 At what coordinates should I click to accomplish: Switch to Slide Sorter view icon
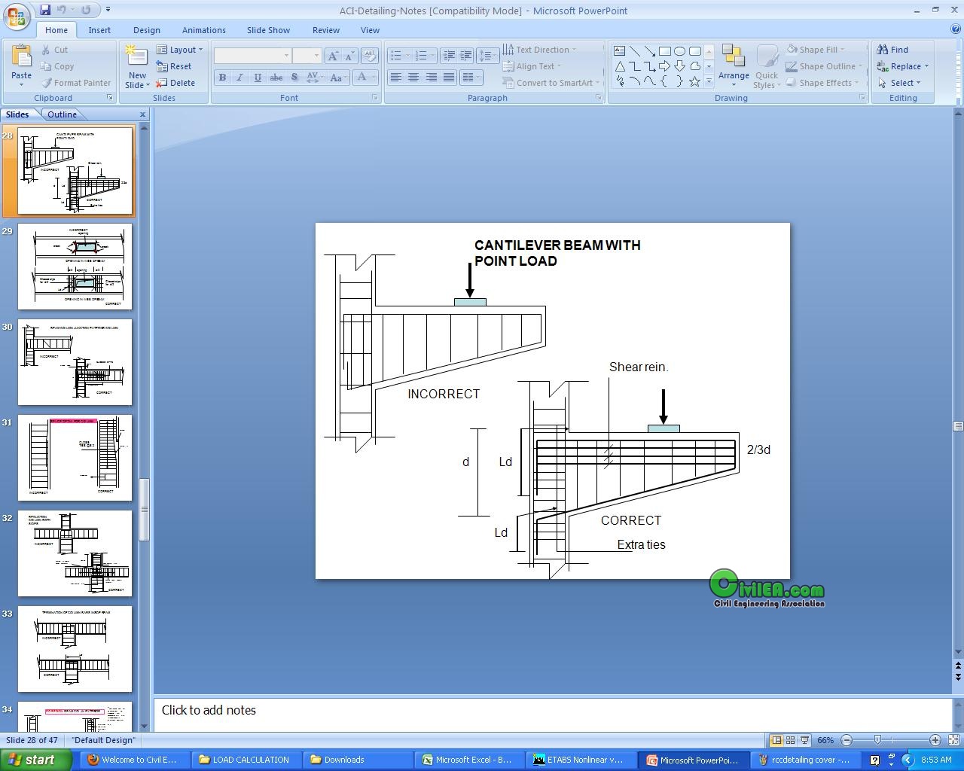tap(791, 740)
